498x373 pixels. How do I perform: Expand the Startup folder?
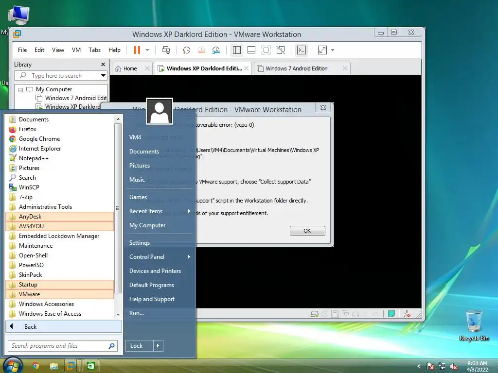coord(60,285)
